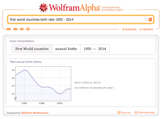Click the Download page arrow icon
The width and height of the screenshot is (161, 119).
click(136, 112)
